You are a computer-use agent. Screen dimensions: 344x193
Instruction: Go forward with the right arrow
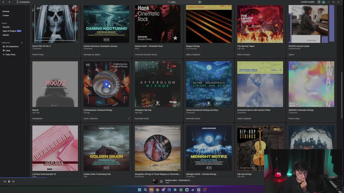coord(9,2)
